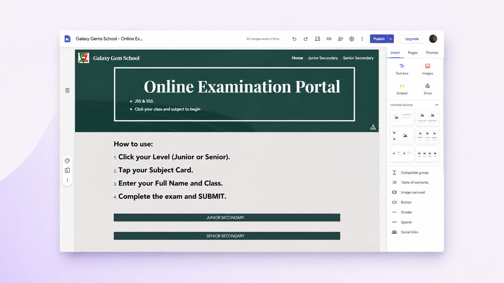Click the school logo image in header
Image resolution: width=504 pixels, height=283 pixels.
(83, 58)
